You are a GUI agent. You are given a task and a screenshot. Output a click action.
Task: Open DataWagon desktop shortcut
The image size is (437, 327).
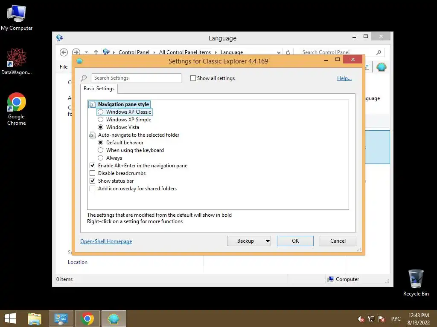pyautogui.click(x=17, y=61)
